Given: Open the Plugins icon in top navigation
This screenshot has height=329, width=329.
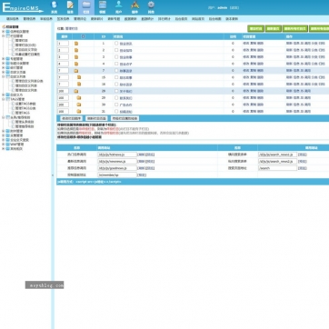Looking at the screenshot, I should pyautogui.click(x=135, y=7).
